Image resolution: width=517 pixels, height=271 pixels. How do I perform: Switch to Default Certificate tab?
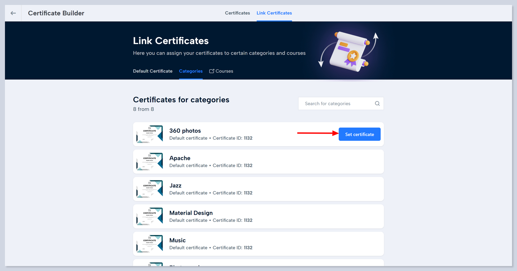[x=152, y=71]
